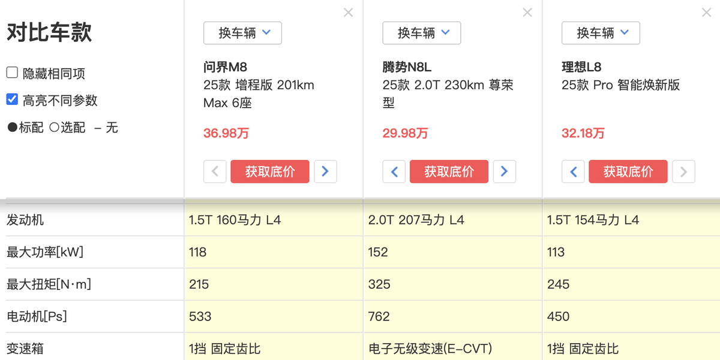Open the 换车辆 dropdown for 理想L8
This screenshot has height=360, width=720.
(x=601, y=33)
